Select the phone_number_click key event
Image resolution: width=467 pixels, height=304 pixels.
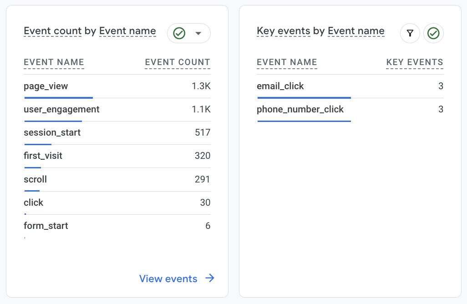[x=300, y=109]
